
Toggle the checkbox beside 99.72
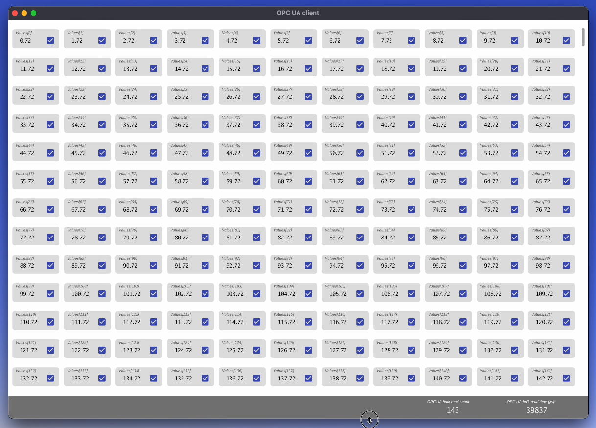(50, 294)
